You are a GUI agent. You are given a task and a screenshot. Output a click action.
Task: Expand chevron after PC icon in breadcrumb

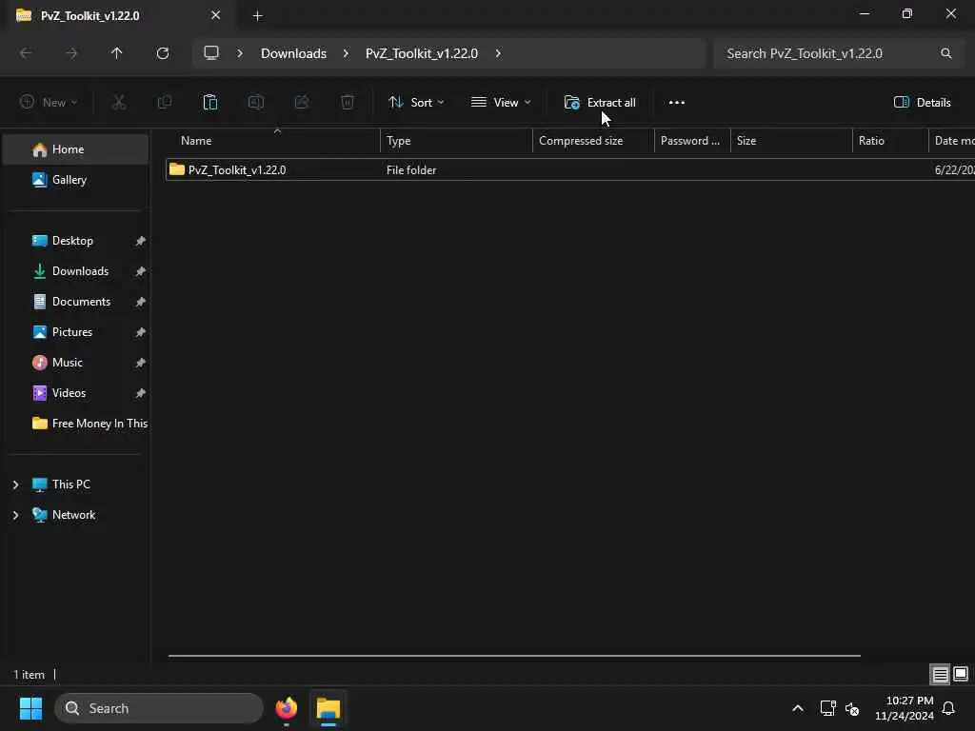(x=239, y=53)
